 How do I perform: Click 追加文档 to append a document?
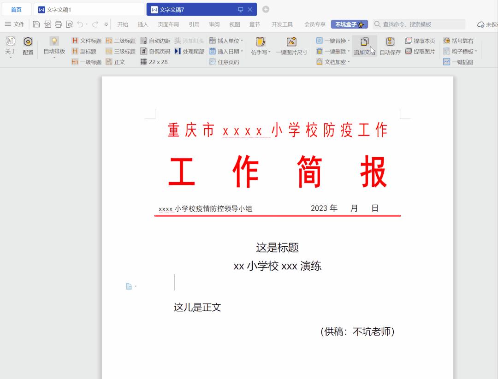364,51
